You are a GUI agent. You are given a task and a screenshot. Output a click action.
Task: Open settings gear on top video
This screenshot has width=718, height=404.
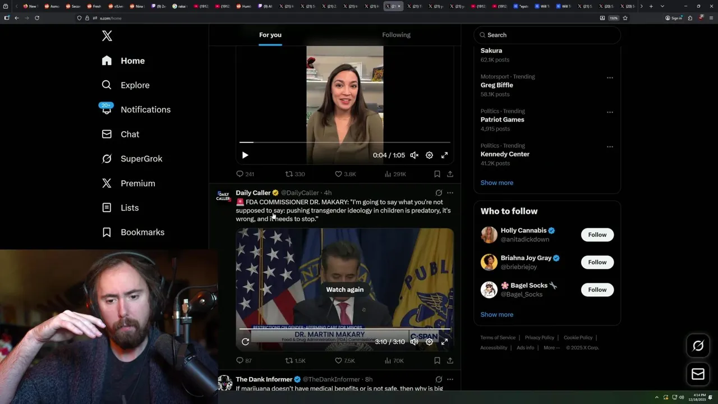point(429,155)
